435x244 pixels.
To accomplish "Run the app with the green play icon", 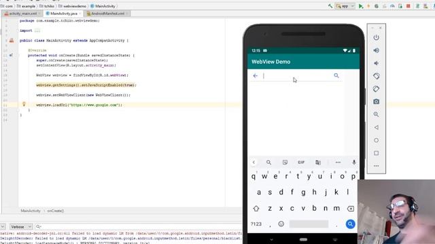I will click(361, 6).
